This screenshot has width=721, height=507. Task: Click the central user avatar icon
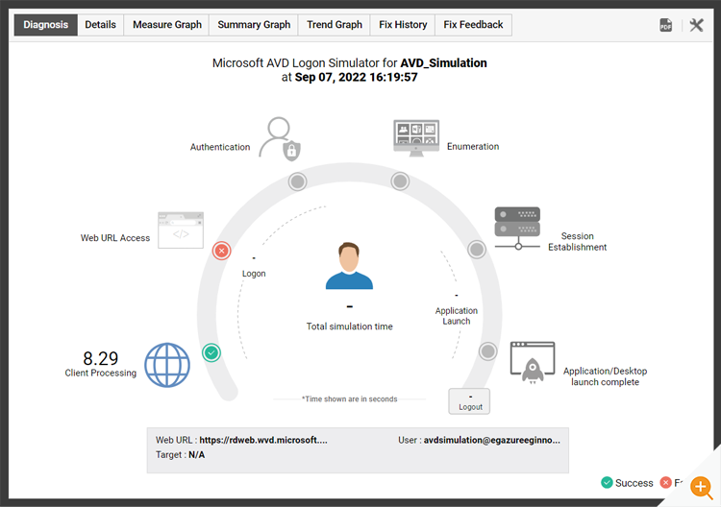(349, 266)
